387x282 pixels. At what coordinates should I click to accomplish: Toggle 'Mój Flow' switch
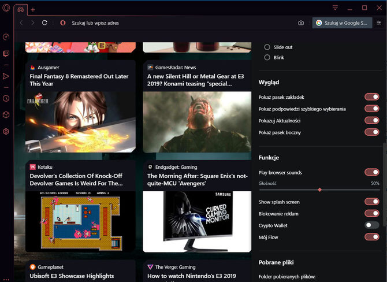372,237
